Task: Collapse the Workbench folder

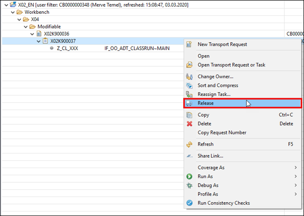Action: (13, 12)
